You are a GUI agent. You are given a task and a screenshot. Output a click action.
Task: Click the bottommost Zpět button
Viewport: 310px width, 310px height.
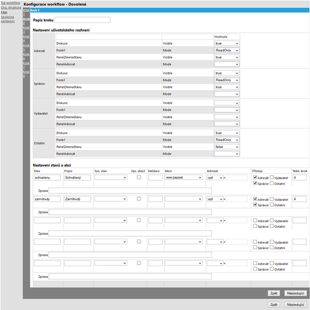point(274,305)
